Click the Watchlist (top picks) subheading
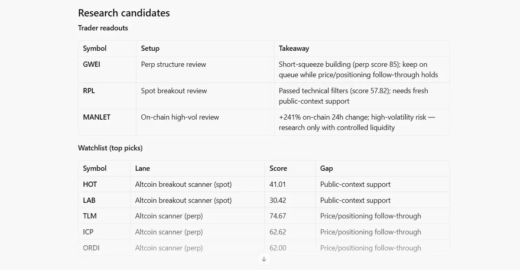 click(110, 148)
